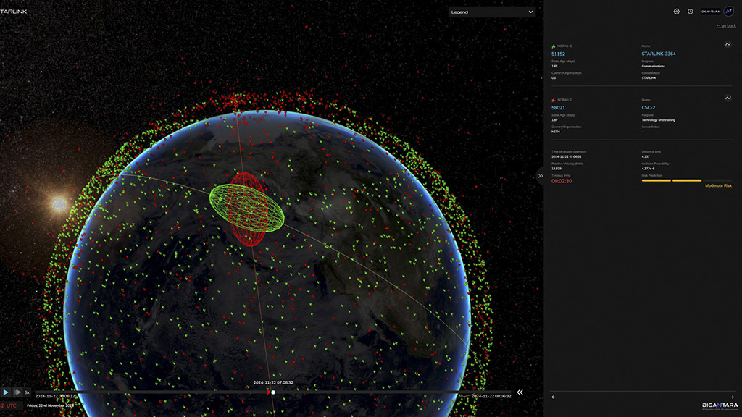Screen dimensions: 742x417
Task: Click the Technology and training purpose value
Action: [658, 120]
